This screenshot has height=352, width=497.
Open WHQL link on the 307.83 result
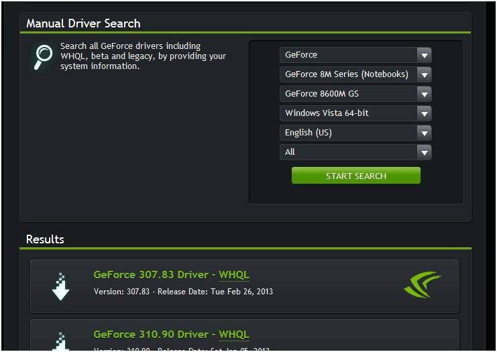(x=234, y=275)
